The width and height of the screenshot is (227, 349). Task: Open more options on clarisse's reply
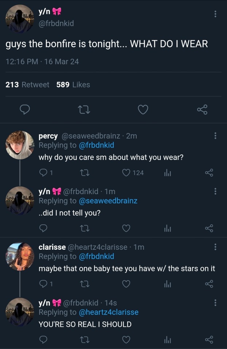tap(215, 247)
